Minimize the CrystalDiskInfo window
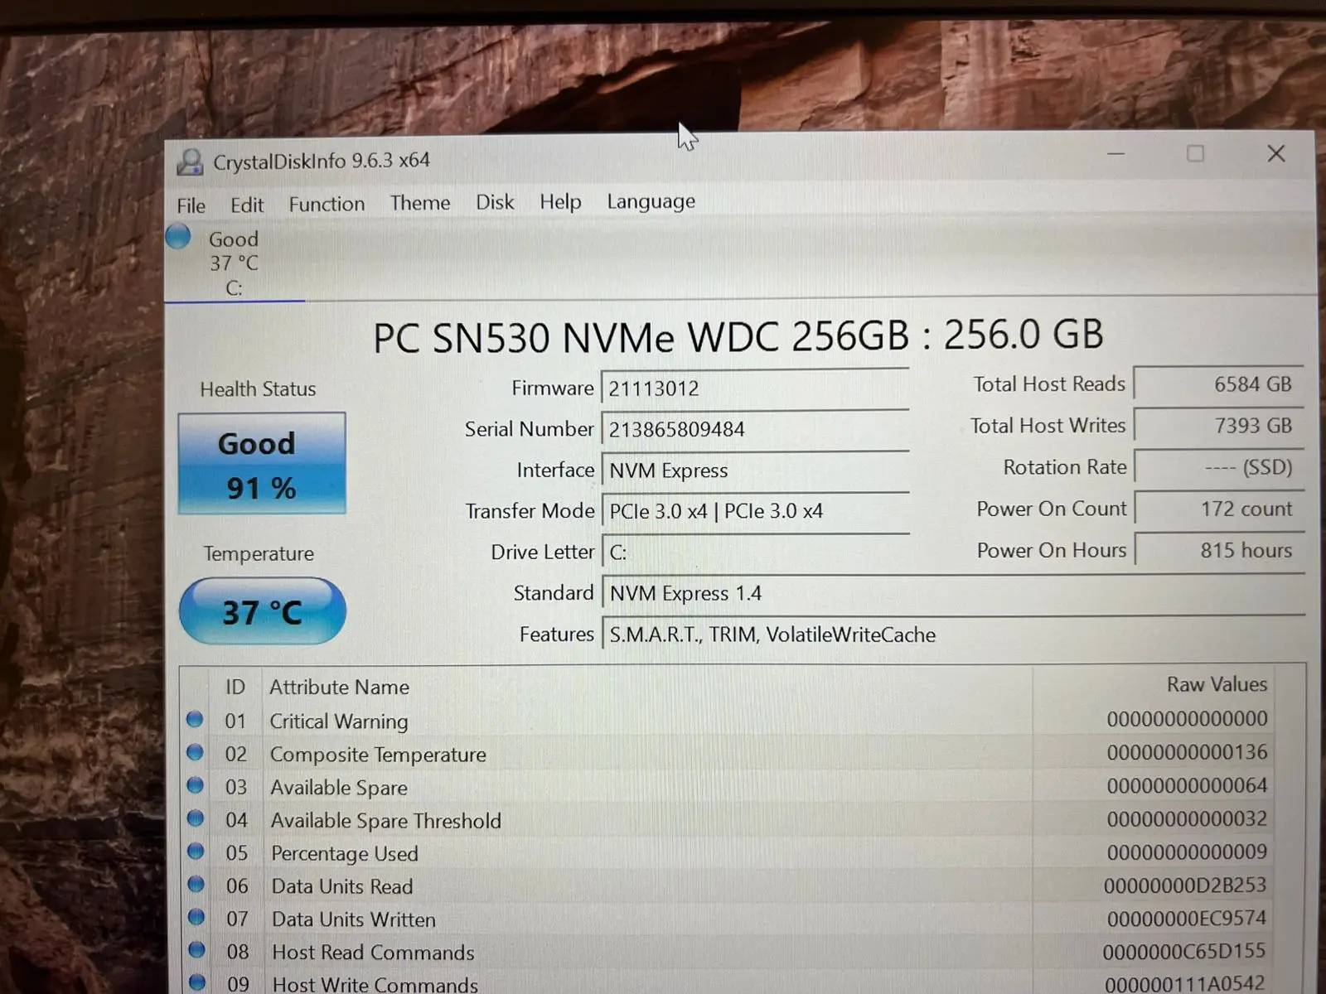The width and height of the screenshot is (1326, 994). [1116, 154]
